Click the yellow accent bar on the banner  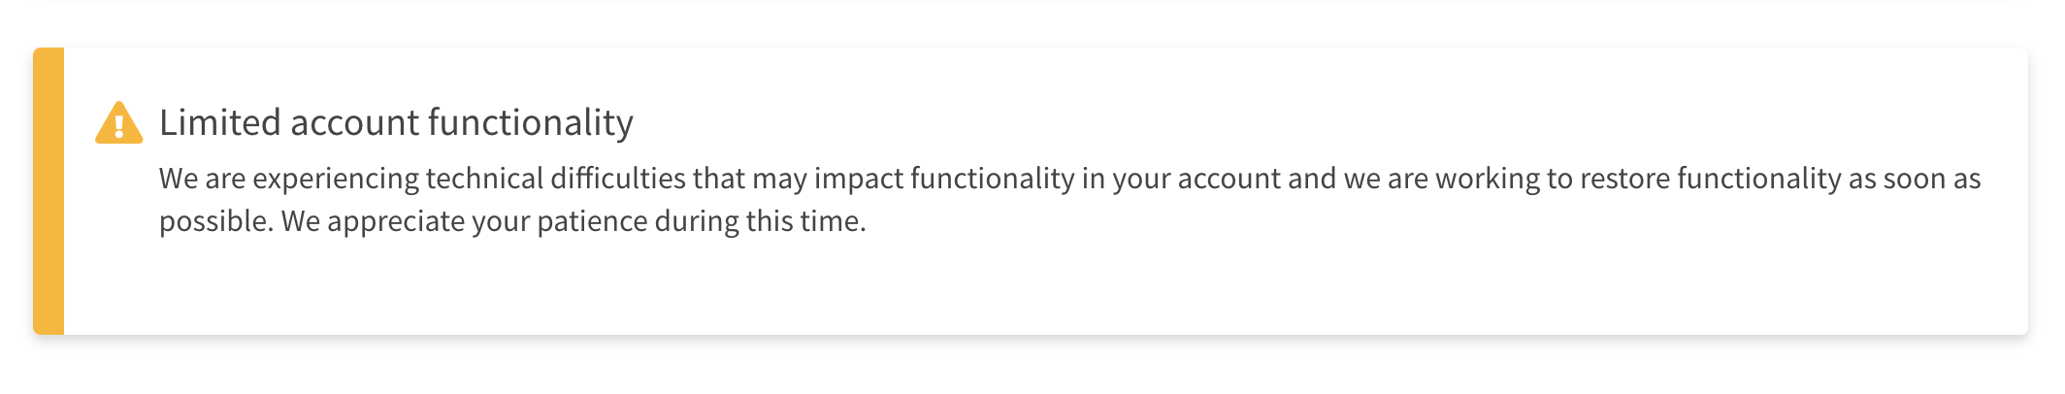tap(49, 191)
